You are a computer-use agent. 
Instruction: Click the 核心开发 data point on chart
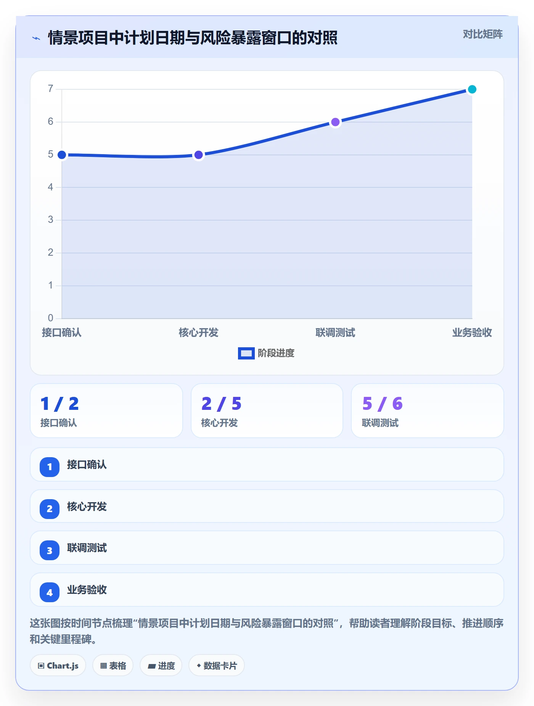(x=198, y=155)
